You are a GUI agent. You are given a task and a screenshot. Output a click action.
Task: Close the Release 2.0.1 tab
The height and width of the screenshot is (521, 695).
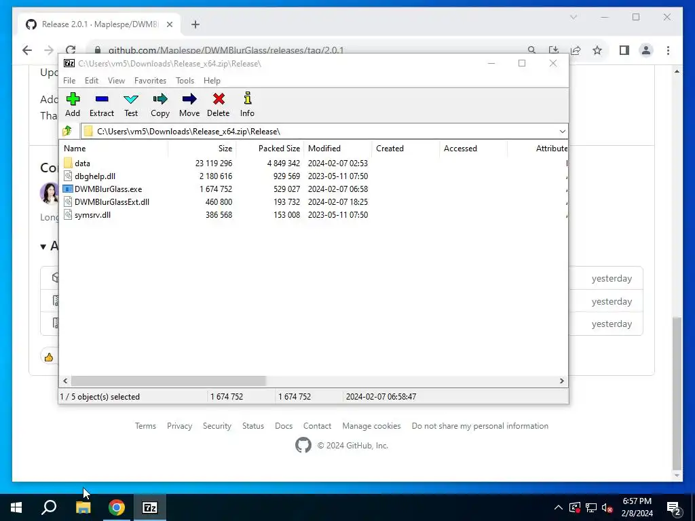pyautogui.click(x=169, y=24)
